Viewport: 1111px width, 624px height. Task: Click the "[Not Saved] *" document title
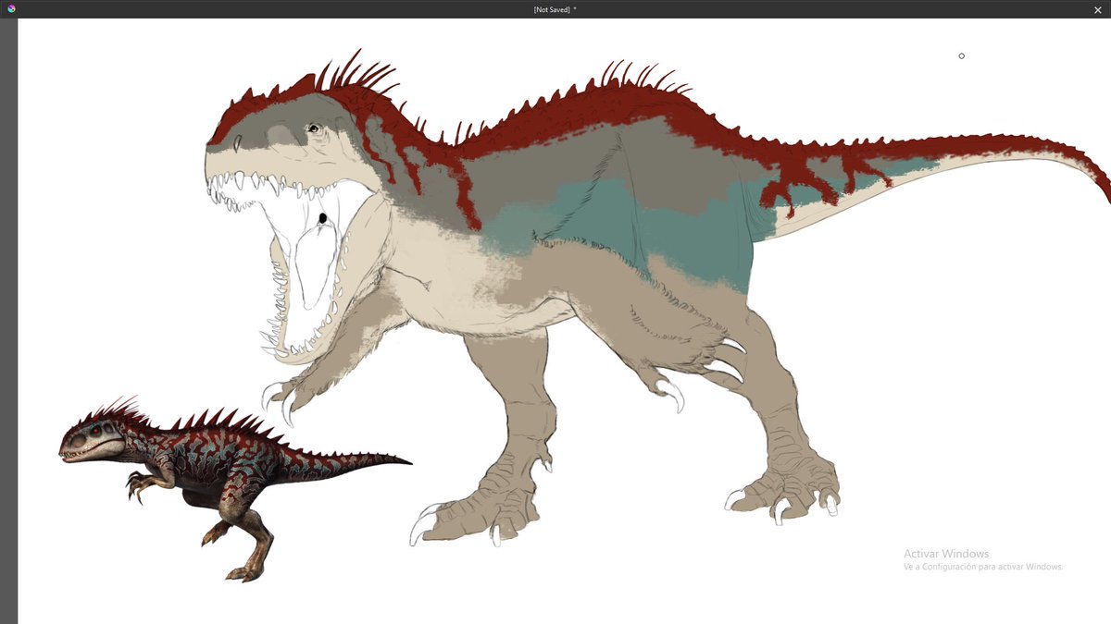pos(555,9)
